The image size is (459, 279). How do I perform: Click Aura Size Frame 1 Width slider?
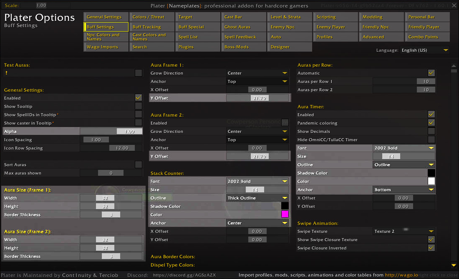[x=111, y=198]
